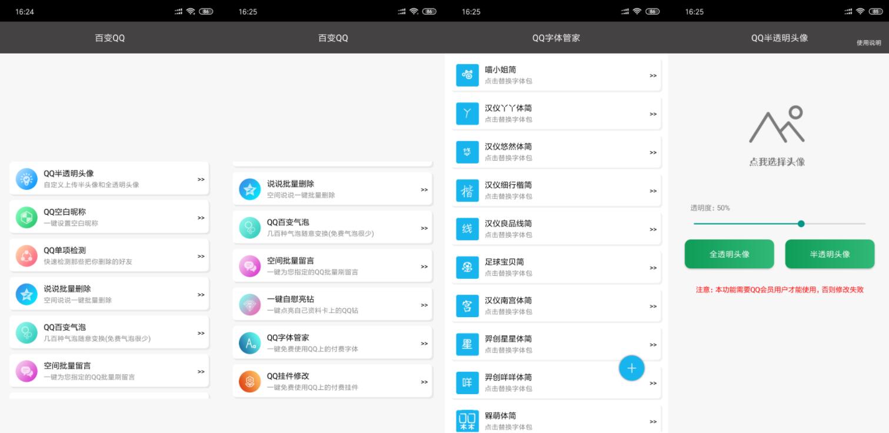The image size is (889, 433).
Task: Select the 汉仪丫丫体简 font name
Action: (x=508, y=108)
